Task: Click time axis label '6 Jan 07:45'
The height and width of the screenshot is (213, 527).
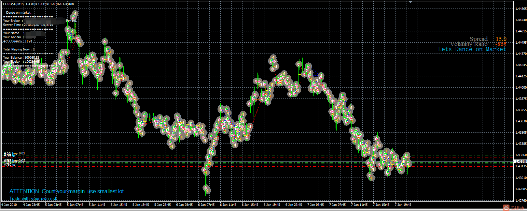Action: 206,205
